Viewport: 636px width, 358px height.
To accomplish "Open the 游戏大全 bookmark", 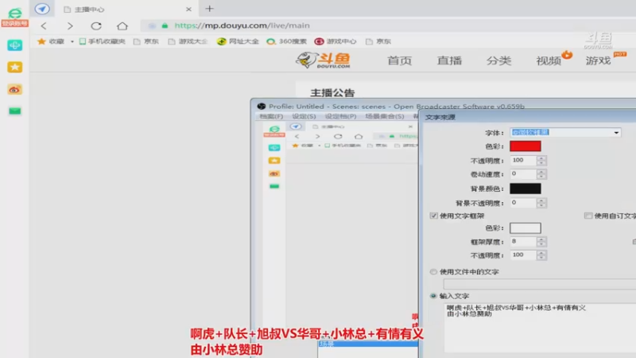I will [188, 41].
